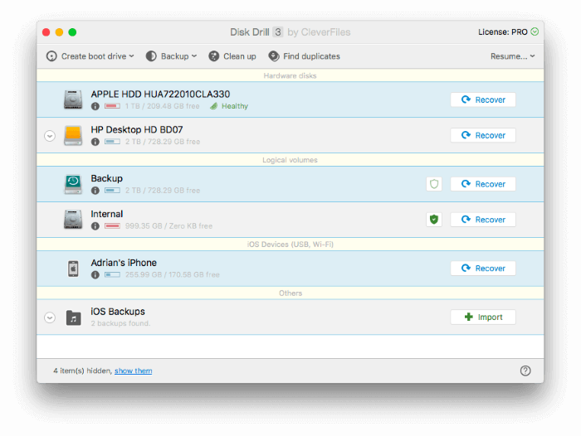Toggle the green protection shield for Internal
Screen dimensions: 581x436
[434, 220]
